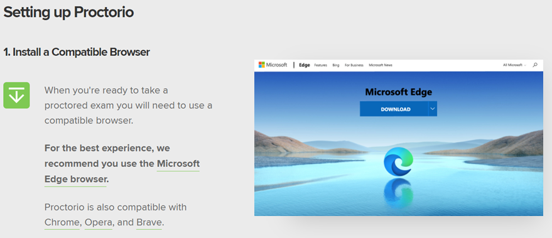This screenshot has width=552, height=238.
Task: Open the All Microsoft dropdown
Action: 515,65
